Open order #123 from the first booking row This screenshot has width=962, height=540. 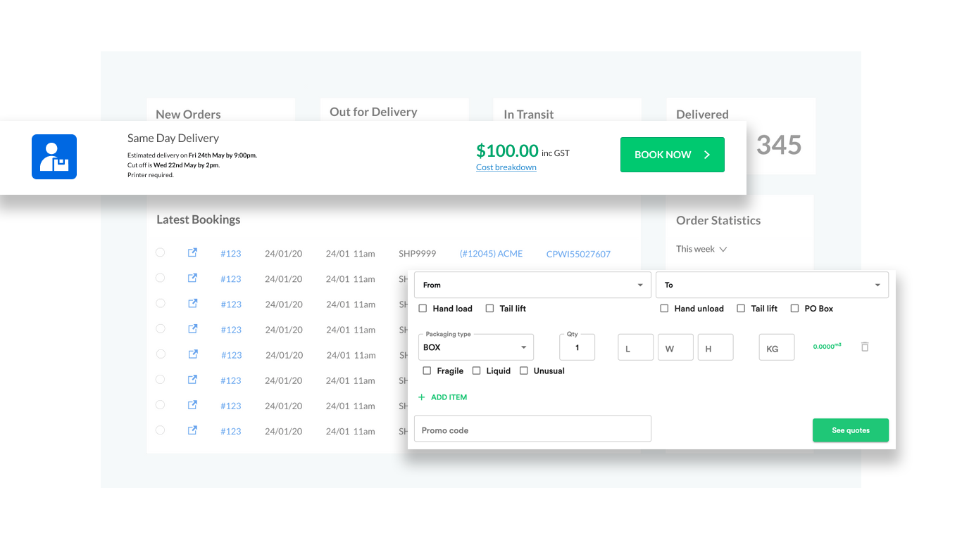pyautogui.click(x=231, y=252)
